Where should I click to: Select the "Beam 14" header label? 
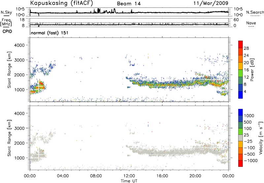(x=129, y=4)
